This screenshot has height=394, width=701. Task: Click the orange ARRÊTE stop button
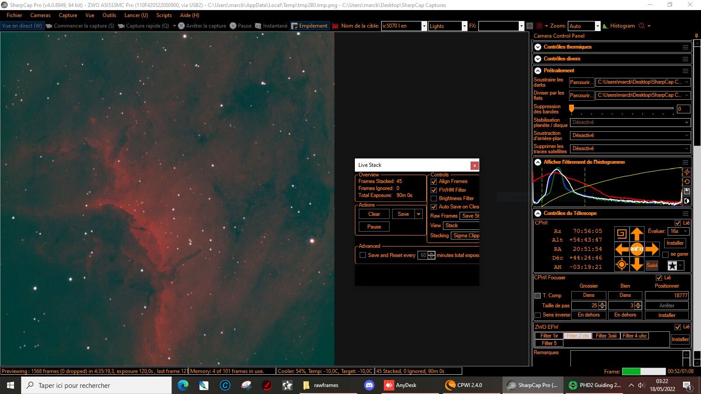(637, 249)
